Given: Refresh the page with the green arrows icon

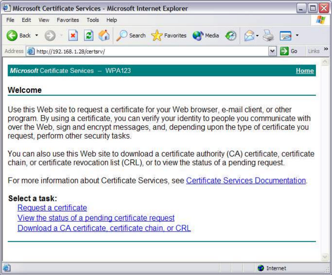Looking at the screenshot, I should click(x=89, y=35).
